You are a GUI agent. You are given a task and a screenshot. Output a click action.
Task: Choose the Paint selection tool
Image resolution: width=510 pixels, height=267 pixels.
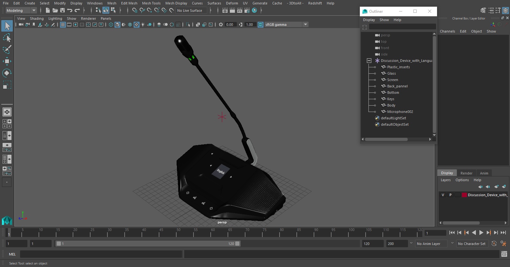pos(7,49)
